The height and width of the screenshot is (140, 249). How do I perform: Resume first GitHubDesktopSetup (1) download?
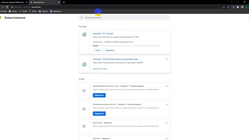pos(99,95)
